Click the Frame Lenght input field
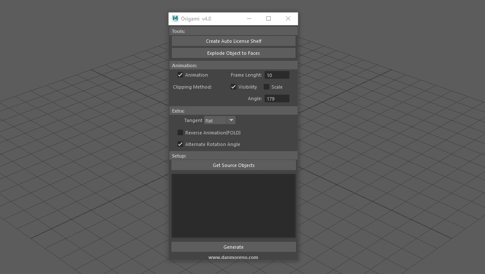 (277, 75)
